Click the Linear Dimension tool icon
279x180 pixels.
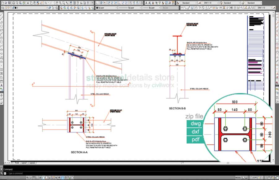[x=182, y=8]
